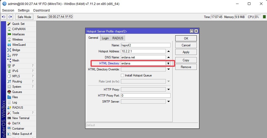This screenshot has height=138, width=267.
Task: Launch New Terminal from sidebar
Action: tap(21, 118)
